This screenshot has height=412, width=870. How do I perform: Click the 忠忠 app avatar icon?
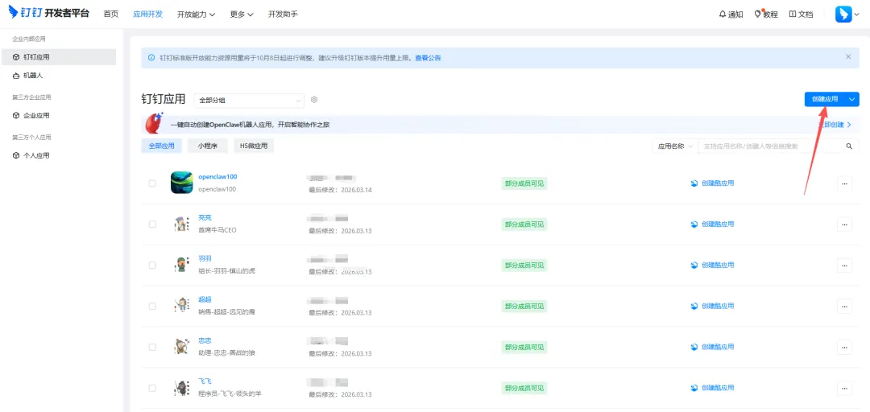tap(181, 347)
